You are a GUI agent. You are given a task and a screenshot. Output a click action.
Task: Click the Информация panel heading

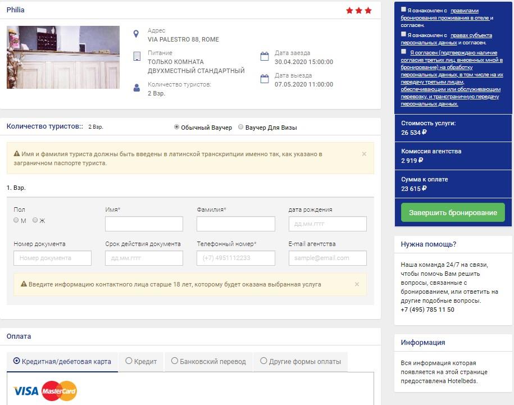click(x=423, y=343)
